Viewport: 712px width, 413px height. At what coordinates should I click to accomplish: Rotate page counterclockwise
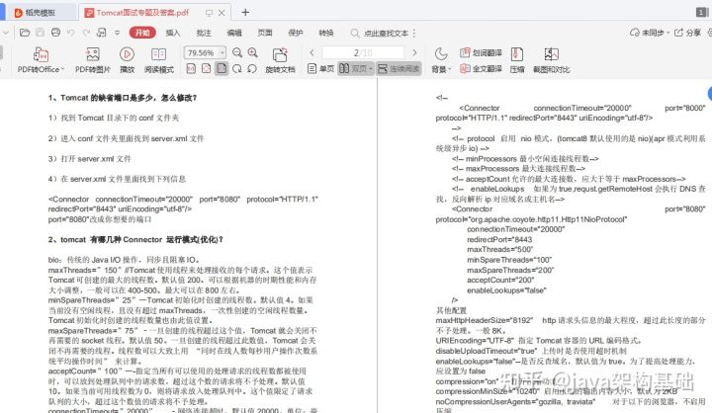click(252, 68)
